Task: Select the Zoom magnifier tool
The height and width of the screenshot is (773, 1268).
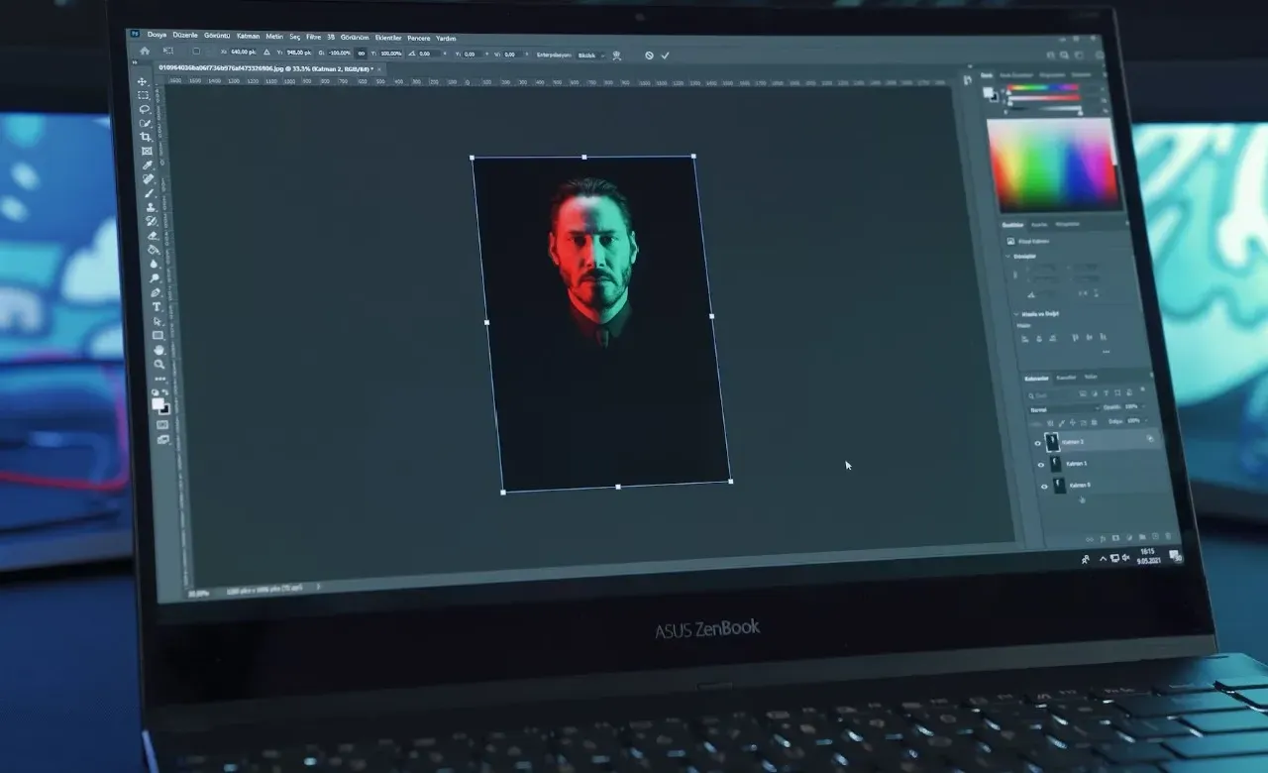Action: click(x=159, y=364)
